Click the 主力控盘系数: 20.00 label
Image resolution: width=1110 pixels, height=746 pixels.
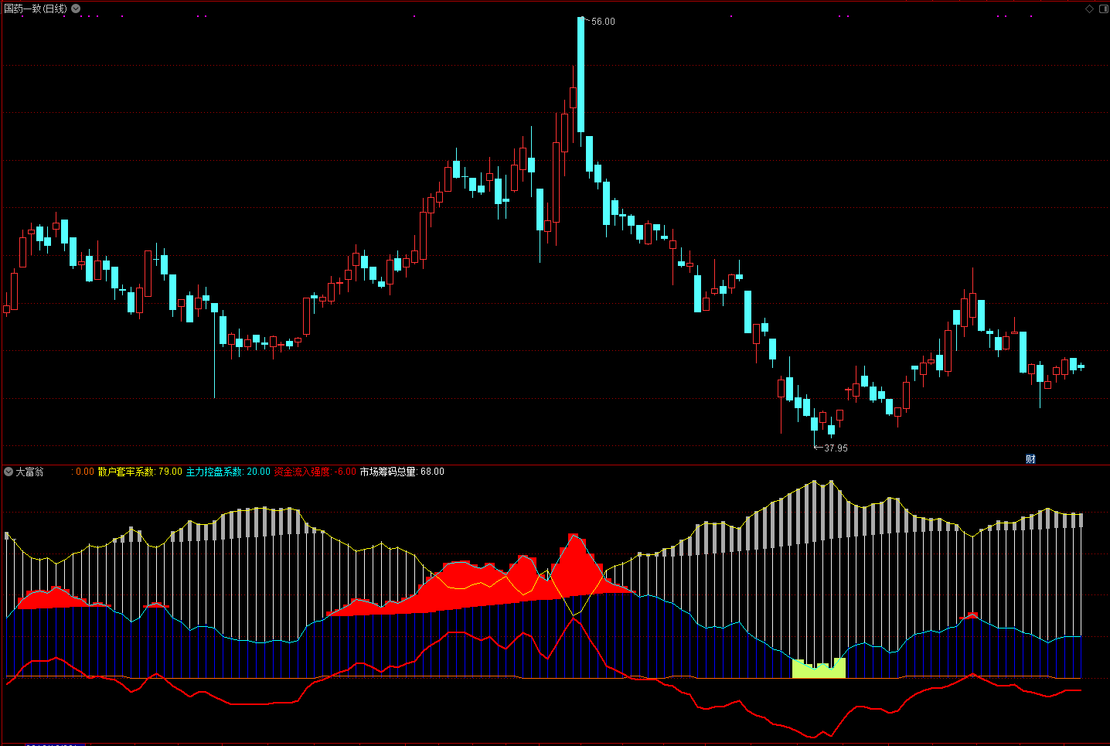click(228, 472)
